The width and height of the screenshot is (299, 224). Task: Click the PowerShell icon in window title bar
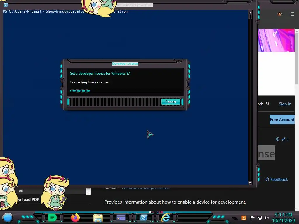click(x=6, y=5)
